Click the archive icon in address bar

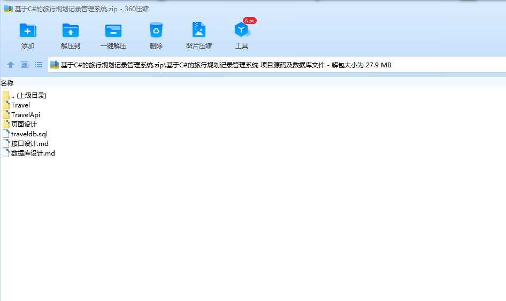click(55, 65)
